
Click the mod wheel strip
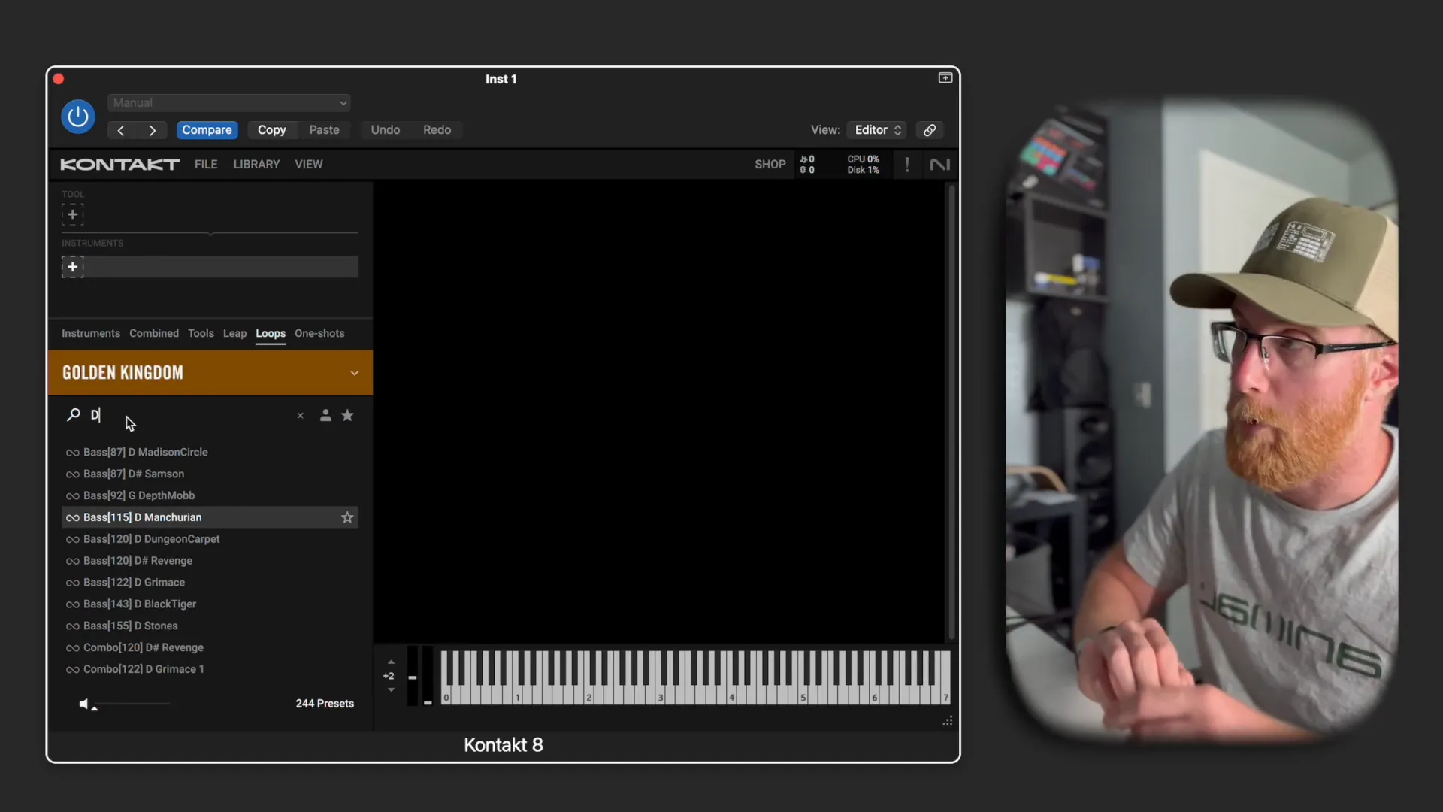pos(428,676)
